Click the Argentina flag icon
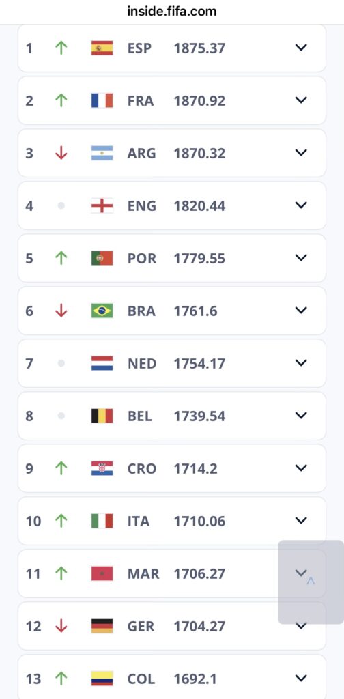344x699 pixels. click(102, 153)
